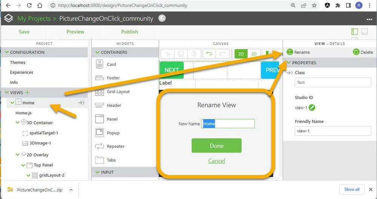Go to My Projects breadcrumb
Screen dimensions: 377x199
click(34, 18)
